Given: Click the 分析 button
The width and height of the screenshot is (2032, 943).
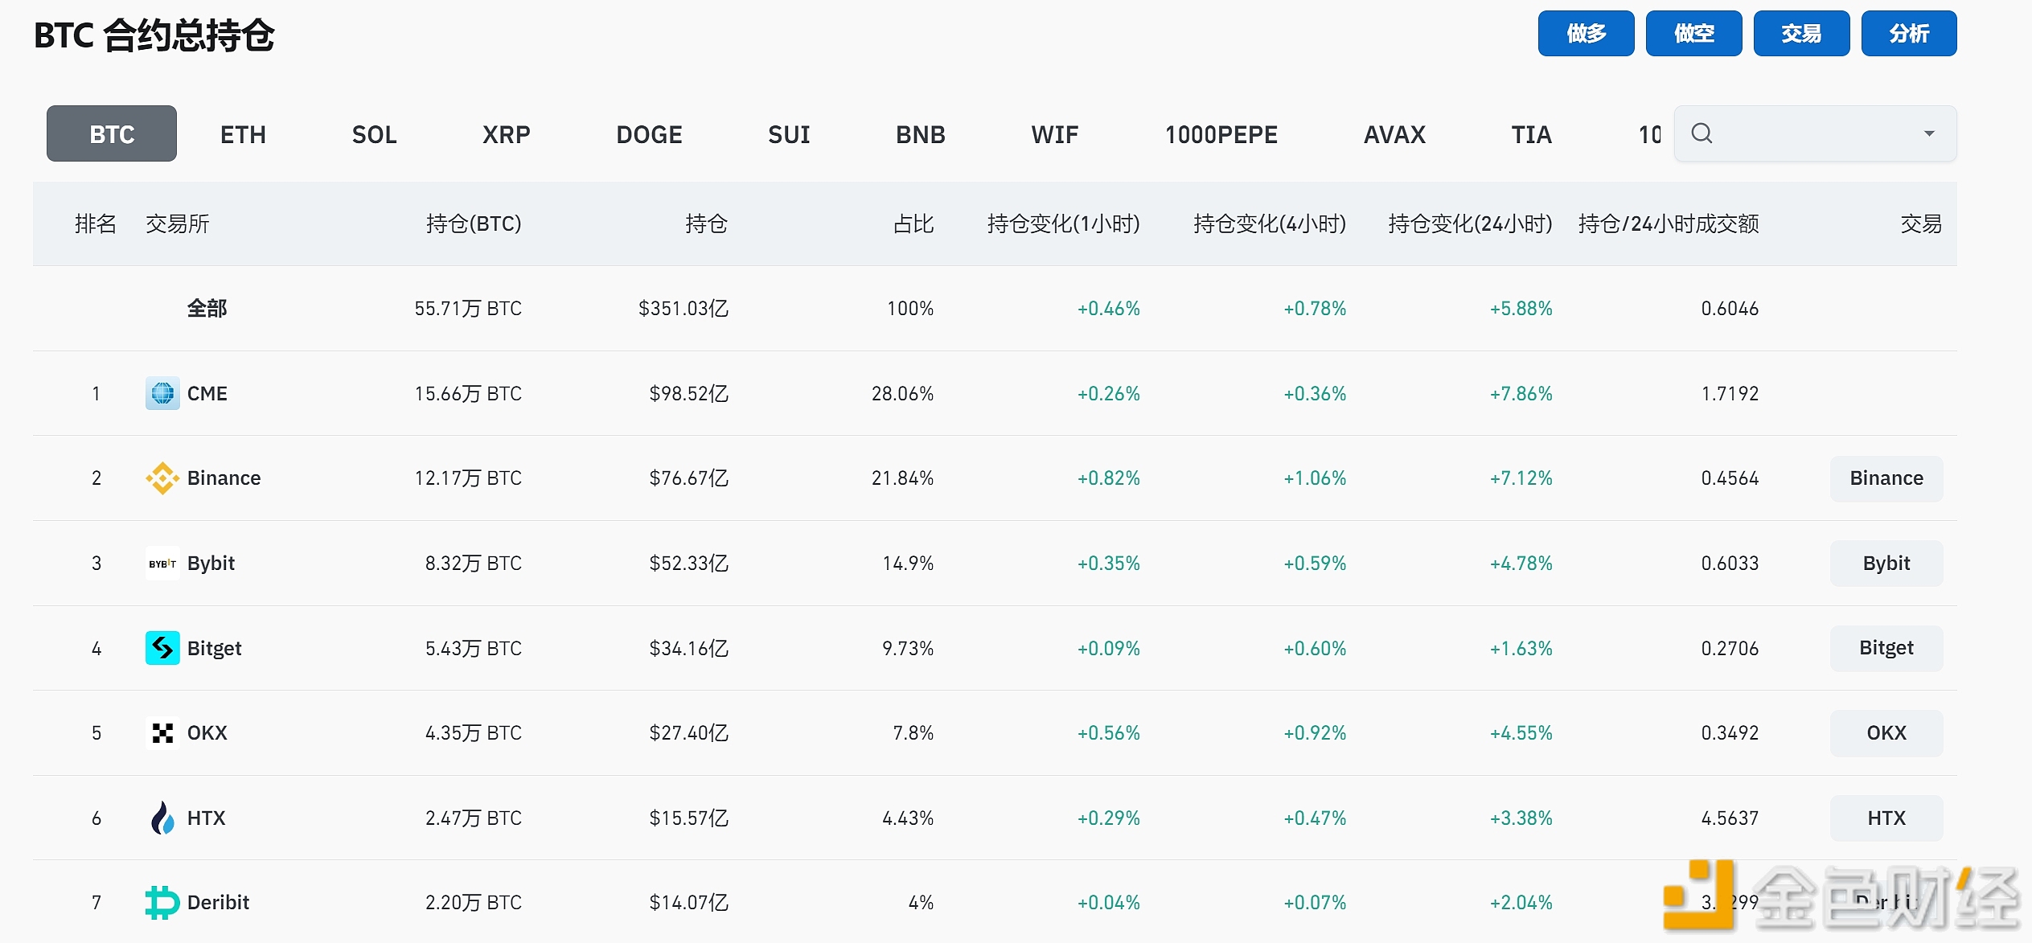Looking at the screenshot, I should pos(1910,34).
